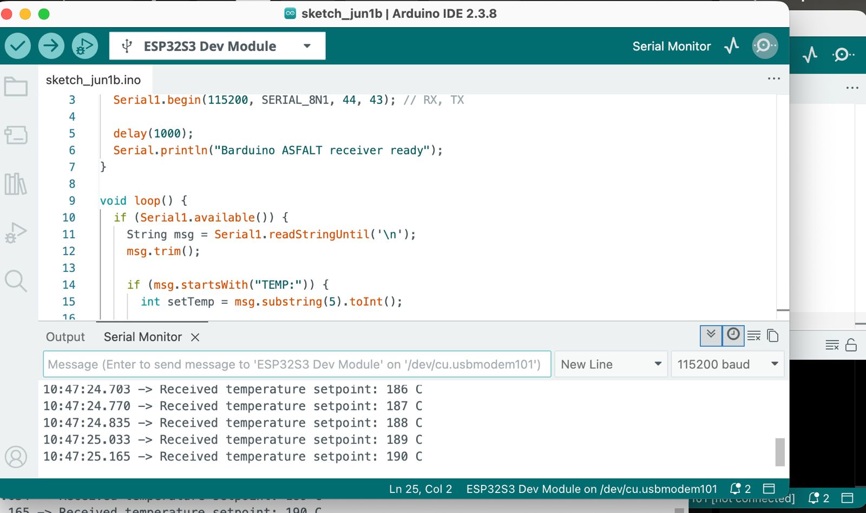The height and width of the screenshot is (513, 866).
Task: Open the Serial Plotter waveform icon
Action: pos(732,46)
